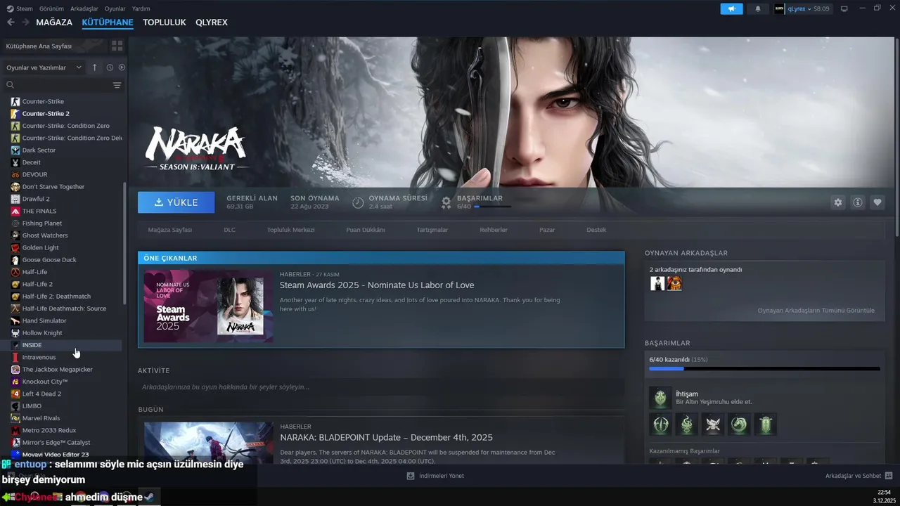Go to the MAĞAZA tab

pyautogui.click(x=54, y=22)
